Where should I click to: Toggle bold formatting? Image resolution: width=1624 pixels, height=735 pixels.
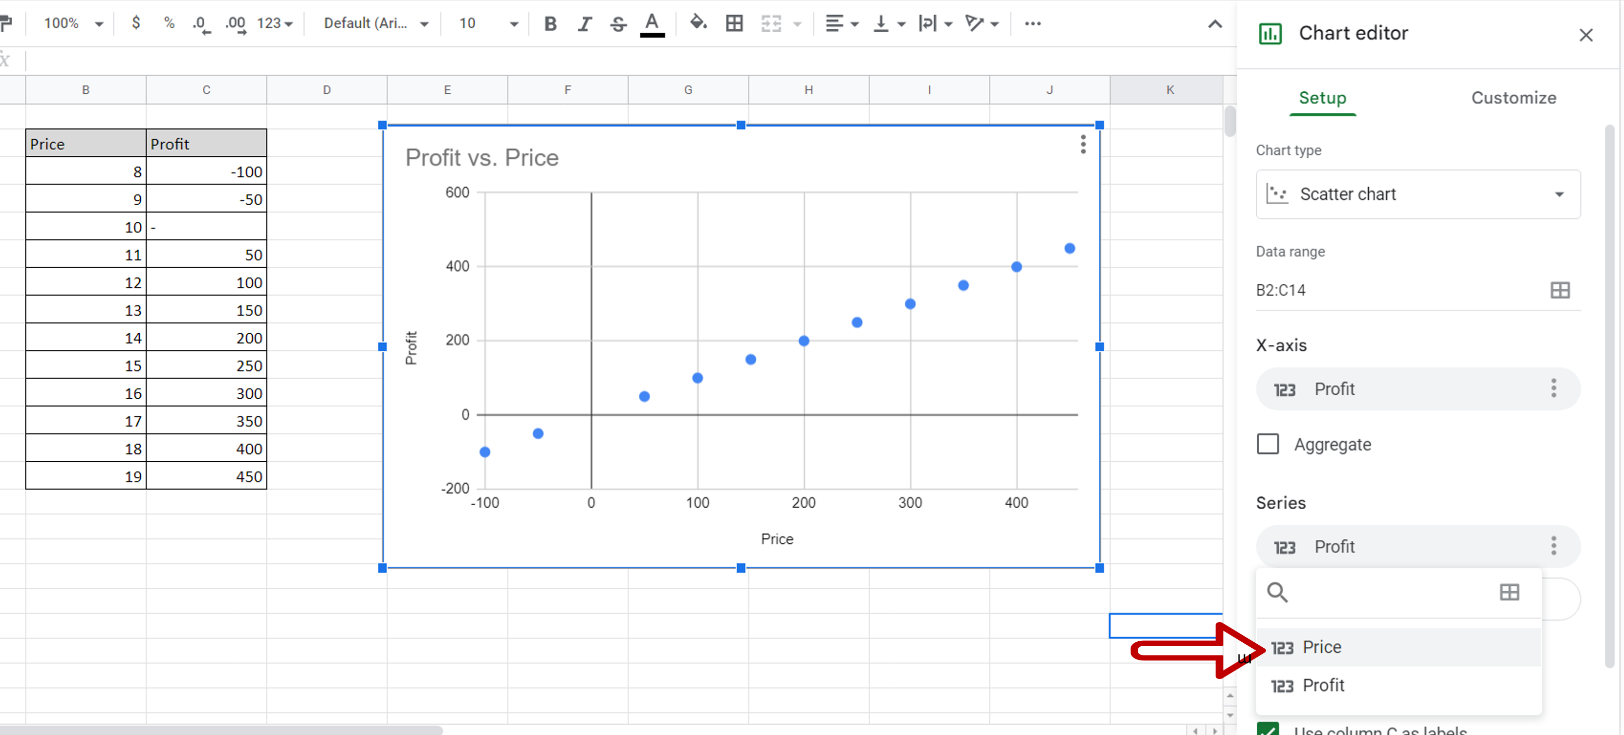(x=550, y=24)
